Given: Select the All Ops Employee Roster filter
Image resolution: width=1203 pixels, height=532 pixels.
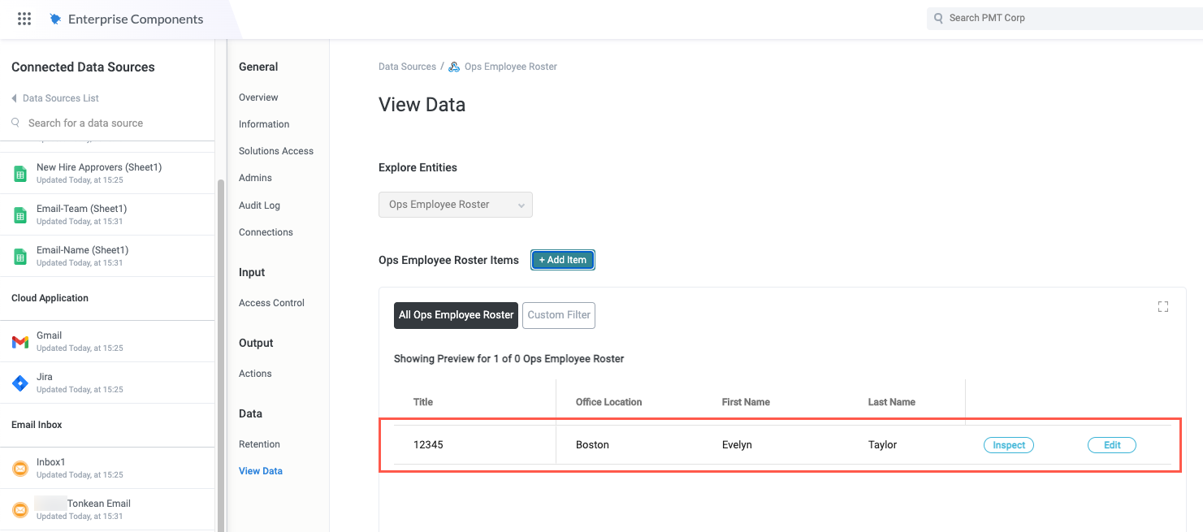Looking at the screenshot, I should pyautogui.click(x=456, y=315).
